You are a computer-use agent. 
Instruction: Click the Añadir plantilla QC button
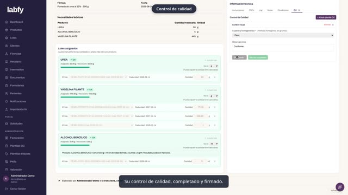(x=326, y=17)
